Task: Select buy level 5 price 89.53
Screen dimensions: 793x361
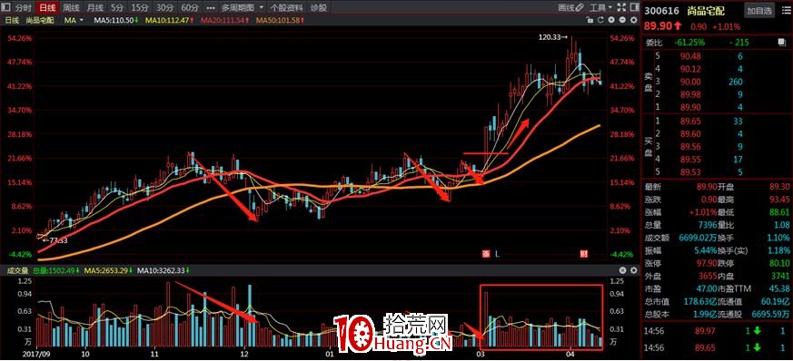Action: click(x=689, y=172)
